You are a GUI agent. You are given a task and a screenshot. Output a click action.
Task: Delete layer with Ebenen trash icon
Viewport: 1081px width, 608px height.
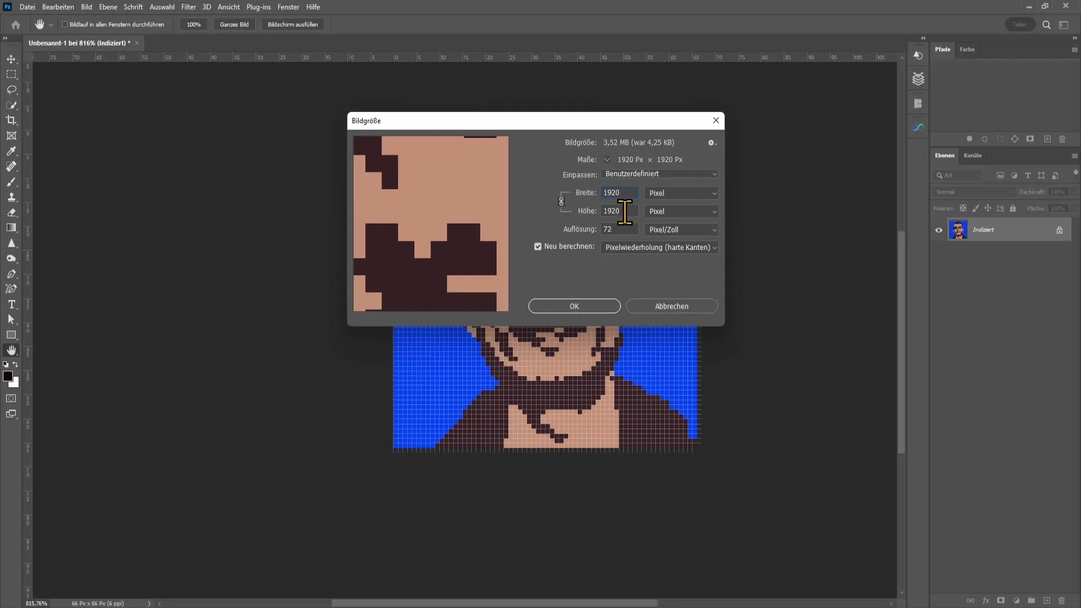click(1062, 601)
